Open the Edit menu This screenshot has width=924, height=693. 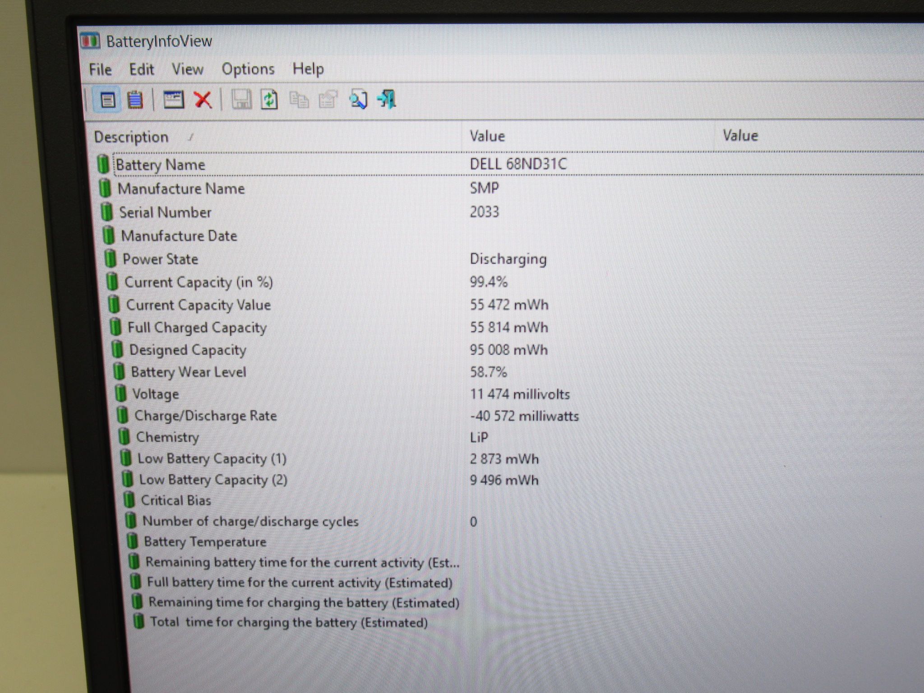[x=141, y=69]
